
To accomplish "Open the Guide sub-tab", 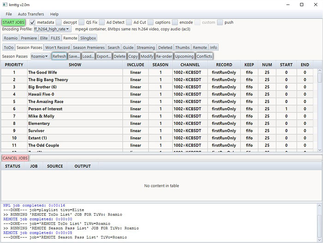I will [x=128, y=47].
